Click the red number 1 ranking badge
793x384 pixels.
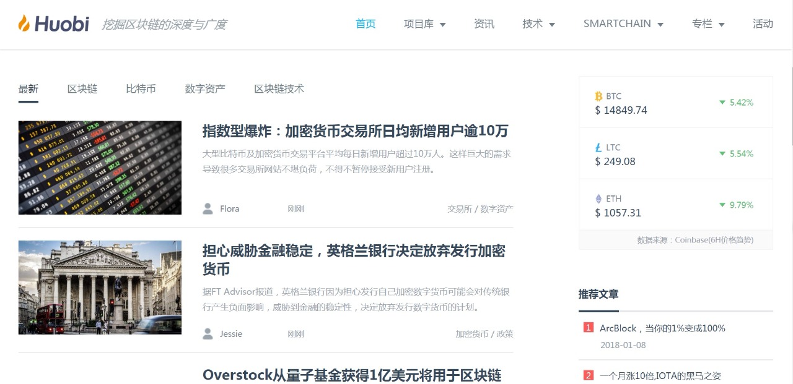589,328
